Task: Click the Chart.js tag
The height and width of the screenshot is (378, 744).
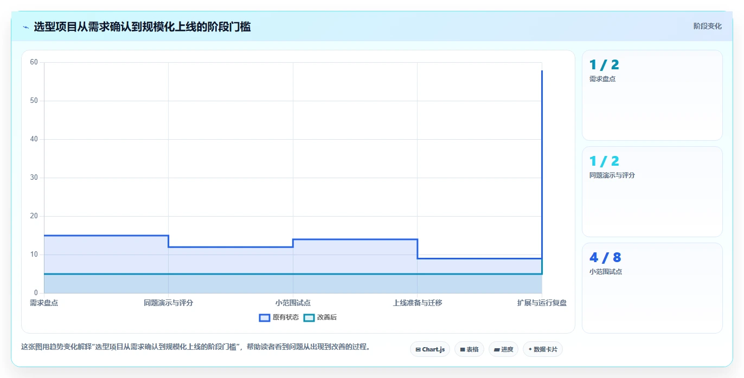Action: tap(430, 349)
